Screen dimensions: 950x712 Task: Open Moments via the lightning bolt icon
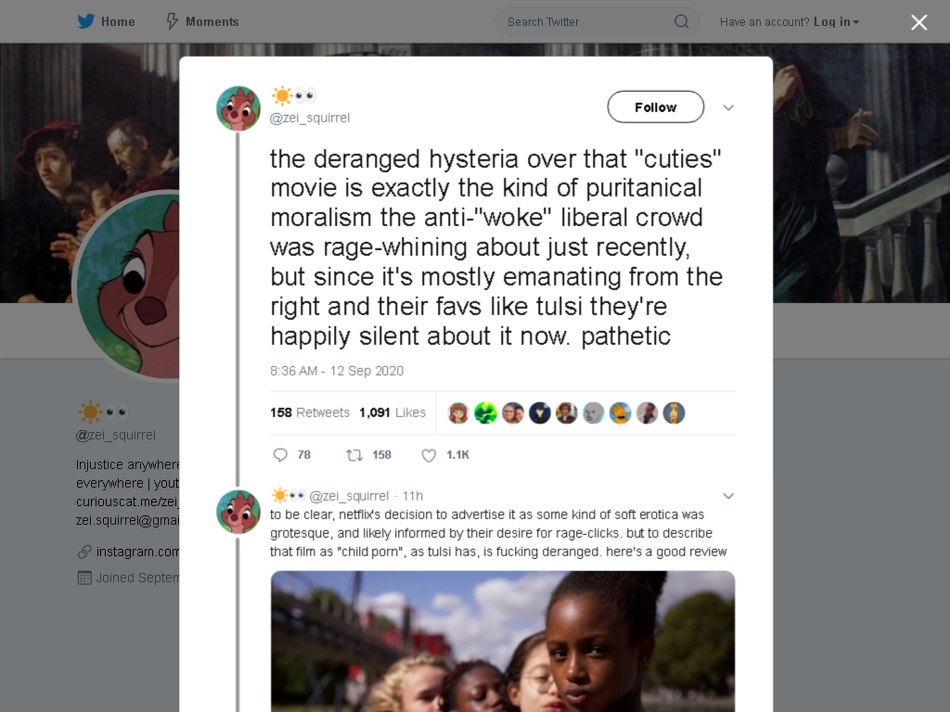tap(172, 22)
